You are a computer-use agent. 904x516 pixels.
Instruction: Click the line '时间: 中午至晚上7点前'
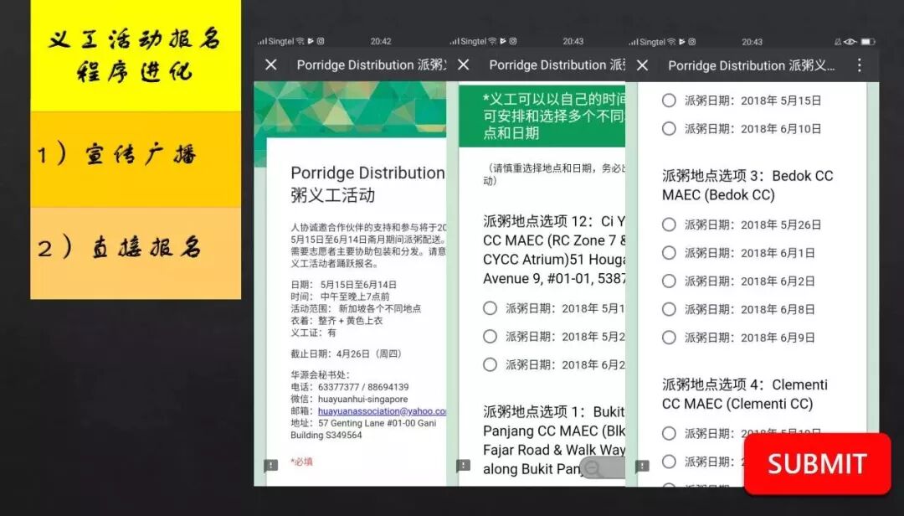pos(340,297)
